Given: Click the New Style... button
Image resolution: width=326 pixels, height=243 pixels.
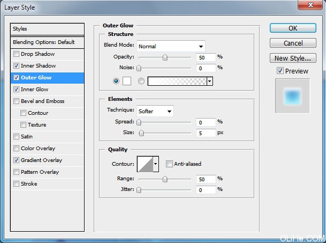Looking at the screenshot, I should click(x=292, y=58).
